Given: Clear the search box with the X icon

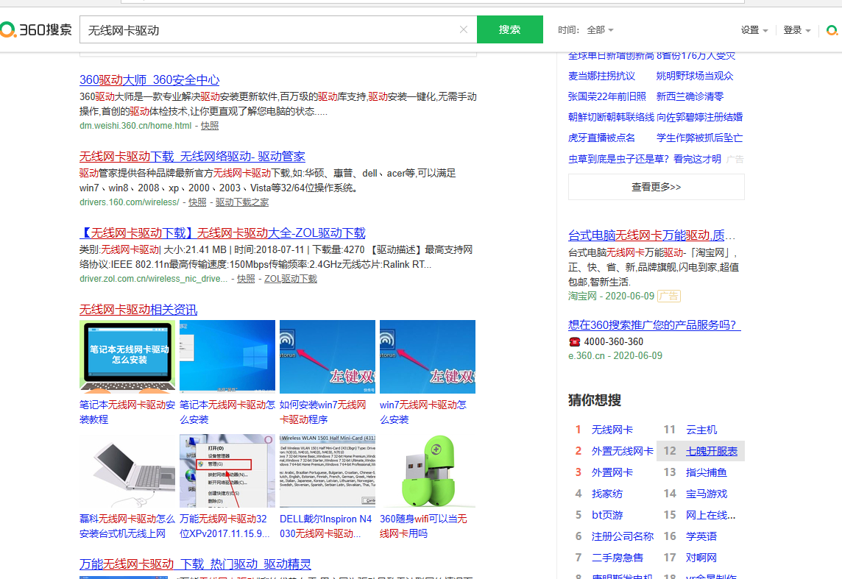Looking at the screenshot, I should tap(463, 29).
